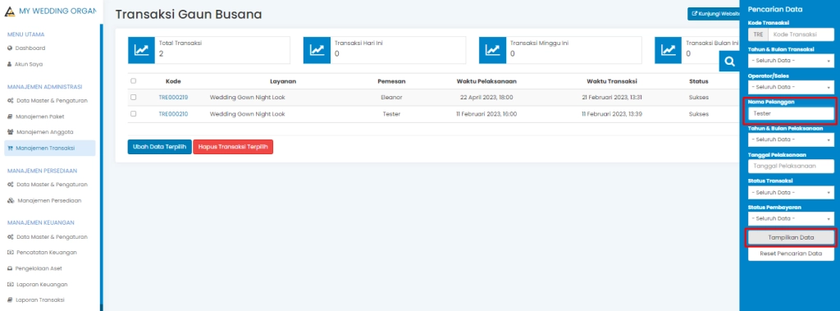Click the Tanggal Pelaksanaan input field

(x=791, y=166)
